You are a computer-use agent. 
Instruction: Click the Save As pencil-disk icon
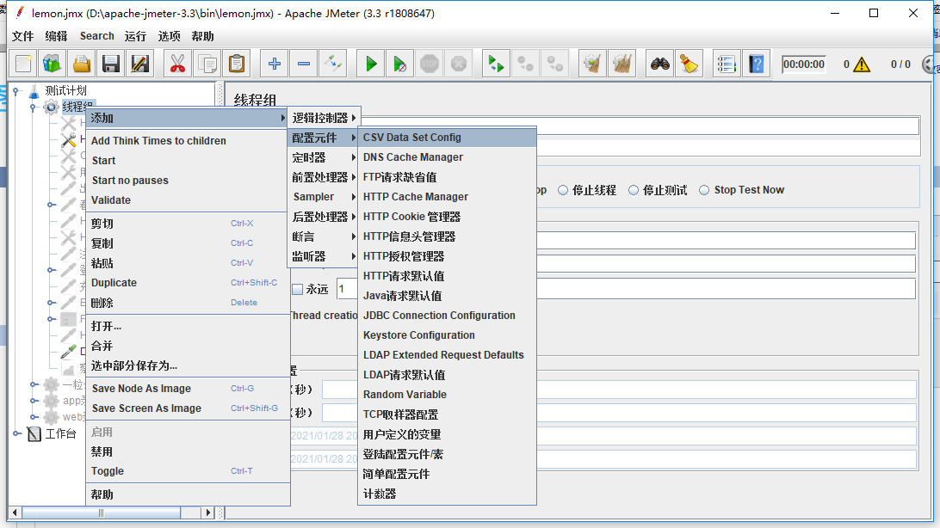pos(140,64)
